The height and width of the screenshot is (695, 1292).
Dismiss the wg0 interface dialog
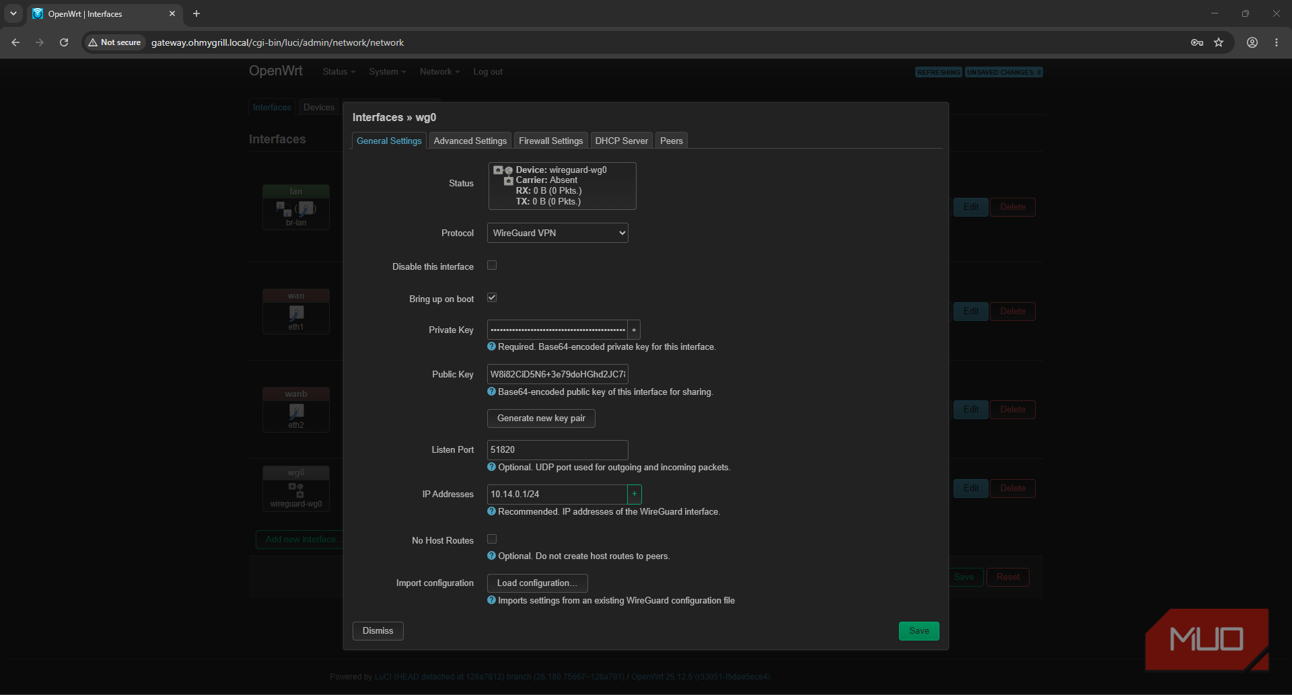point(378,631)
